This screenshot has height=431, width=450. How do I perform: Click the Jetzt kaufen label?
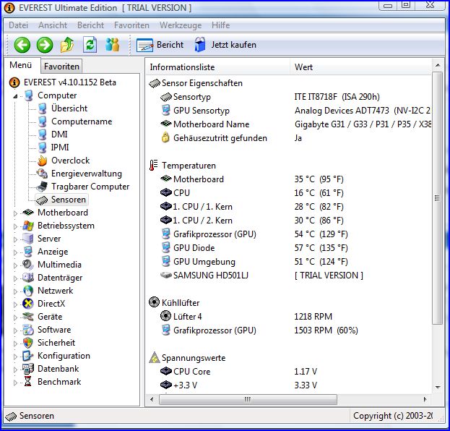coord(233,45)
